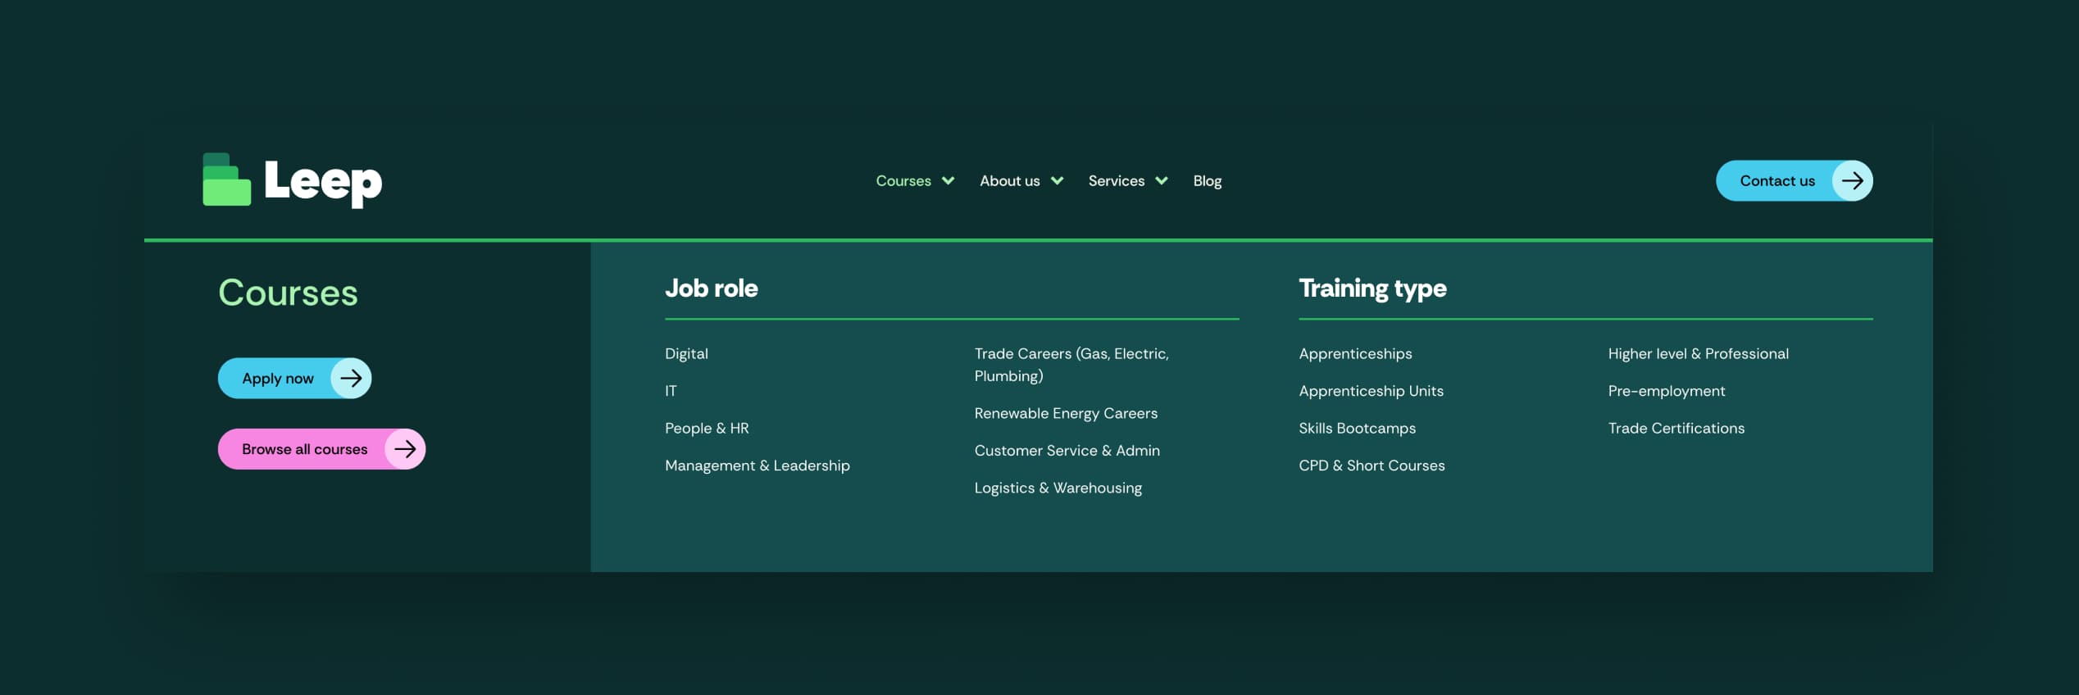Image resolution: width=2079 pixels, height=695 pixels.
Task: Go to People & HR courses
Action: click(707, 429)
